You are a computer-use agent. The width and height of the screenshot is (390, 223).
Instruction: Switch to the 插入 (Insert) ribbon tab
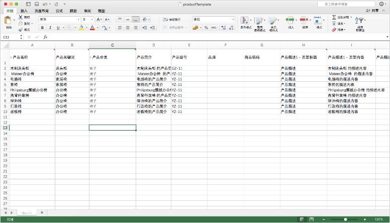coord(24,10)
